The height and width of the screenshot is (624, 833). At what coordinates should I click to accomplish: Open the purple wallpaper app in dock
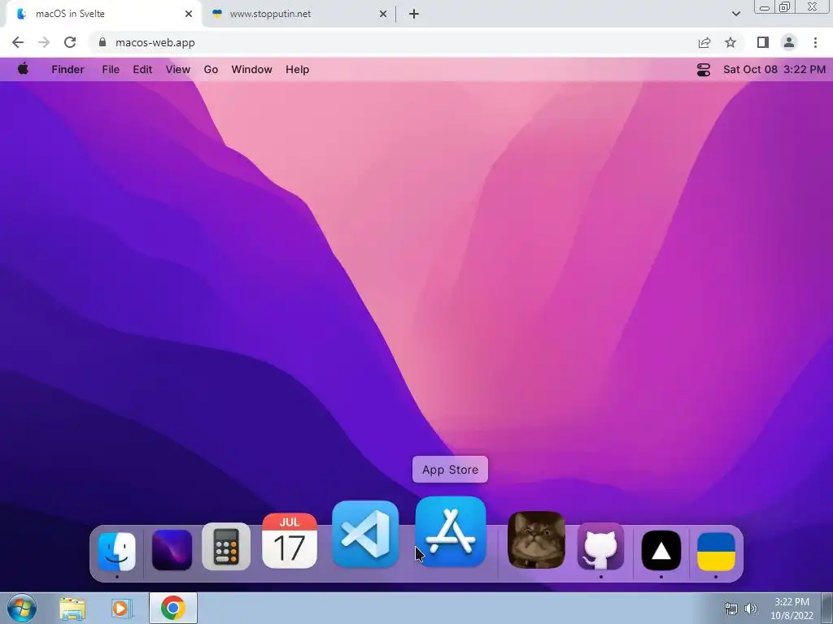172,550
